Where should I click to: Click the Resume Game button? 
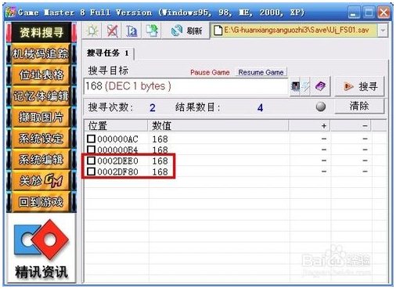[261, 72]
